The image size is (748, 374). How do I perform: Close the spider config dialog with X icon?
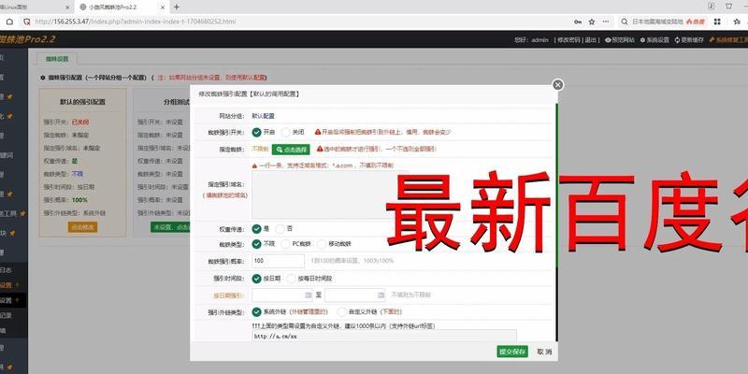[557, 85]
